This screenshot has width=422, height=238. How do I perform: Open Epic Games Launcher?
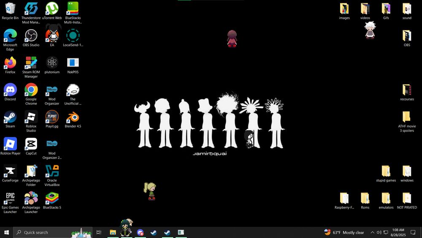(x=10, y=202)
